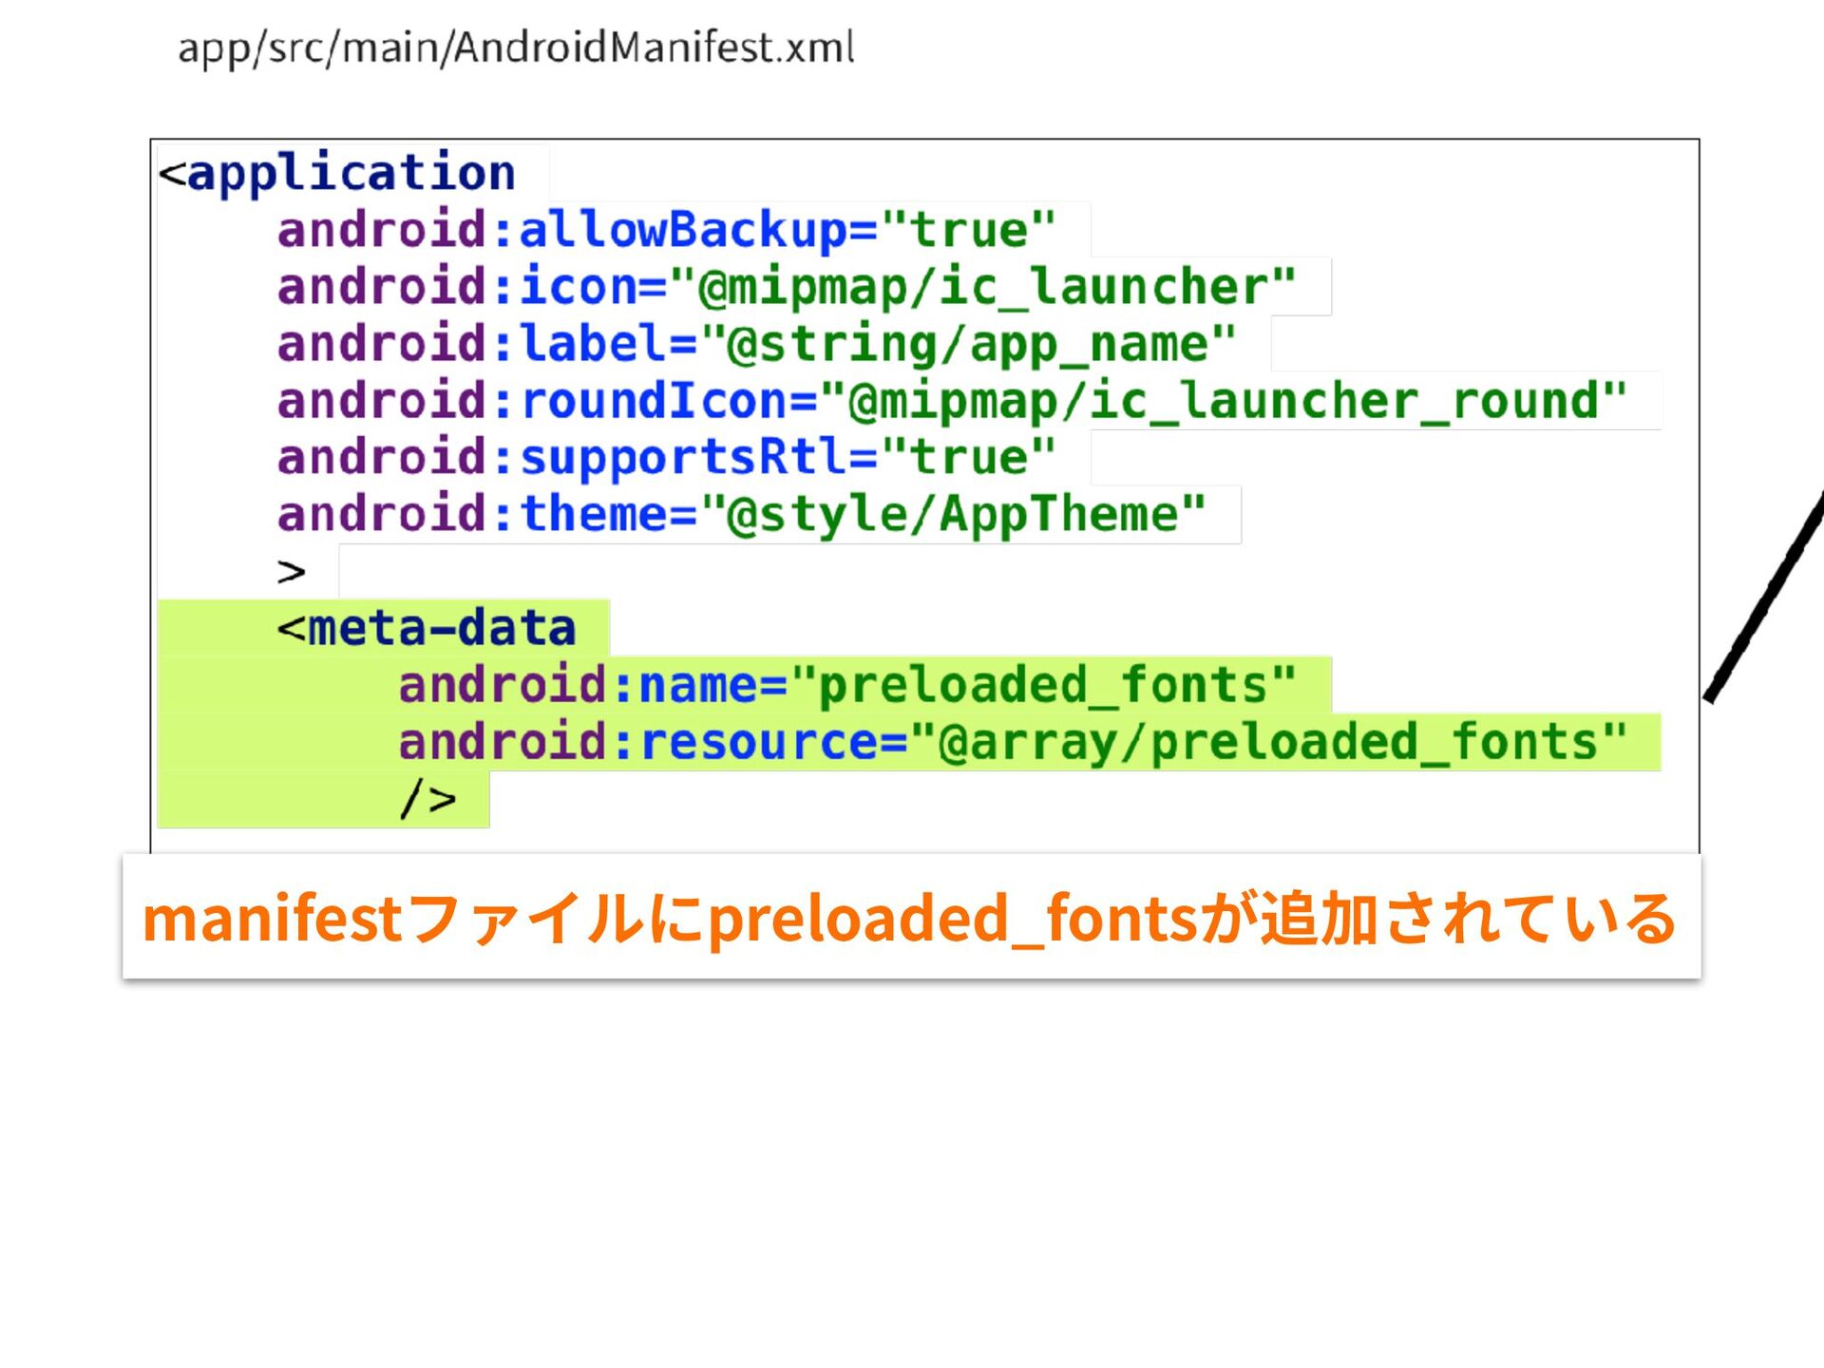This screenshot has width=1824, height=1368.
Task: Select the android:supportsRtl="true" line
Action: 667,458
